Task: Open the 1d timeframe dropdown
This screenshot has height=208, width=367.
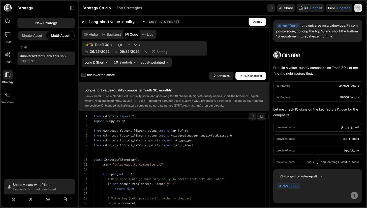Action: (x=137, y=45)
